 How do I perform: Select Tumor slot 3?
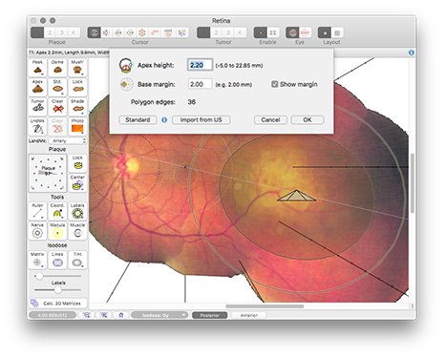tap(228, 32)
